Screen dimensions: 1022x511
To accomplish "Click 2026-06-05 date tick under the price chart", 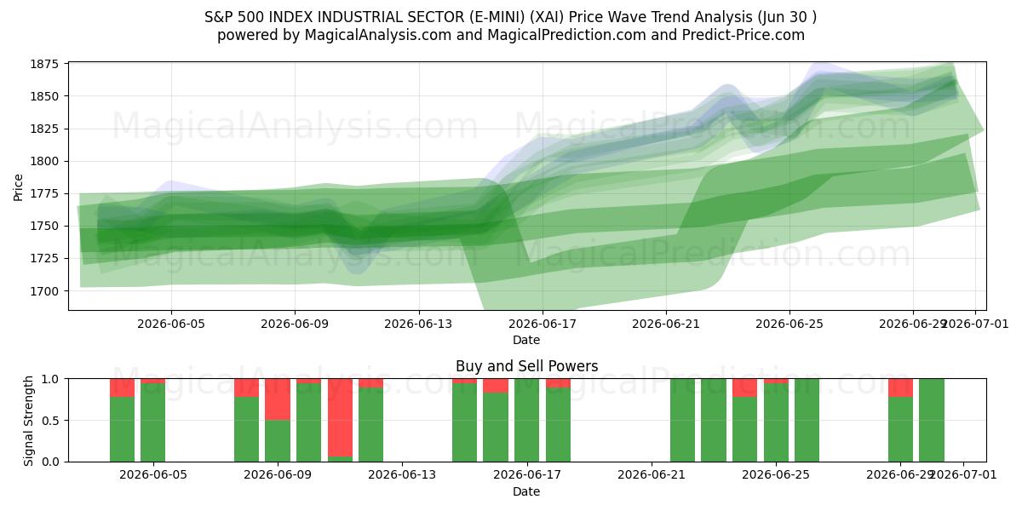I will (171, 324).
